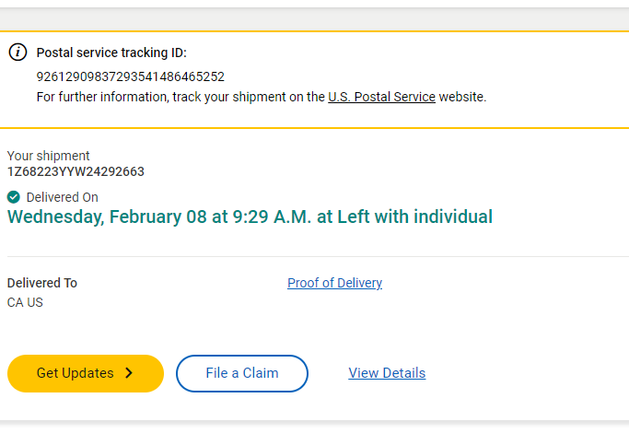Click the info icon beside Postal service tracking
This screenshot has width=629, height=445.
[x=17, y=53]
